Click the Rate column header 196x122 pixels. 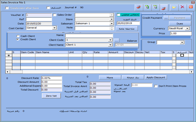pos(101,52)
